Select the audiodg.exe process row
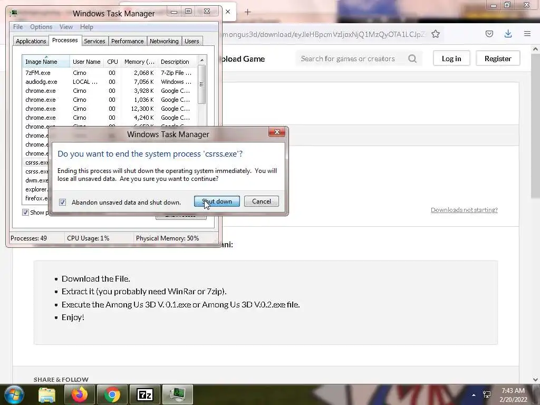The image size is (540, 405). pyautogui.click(x=110, y=82)
